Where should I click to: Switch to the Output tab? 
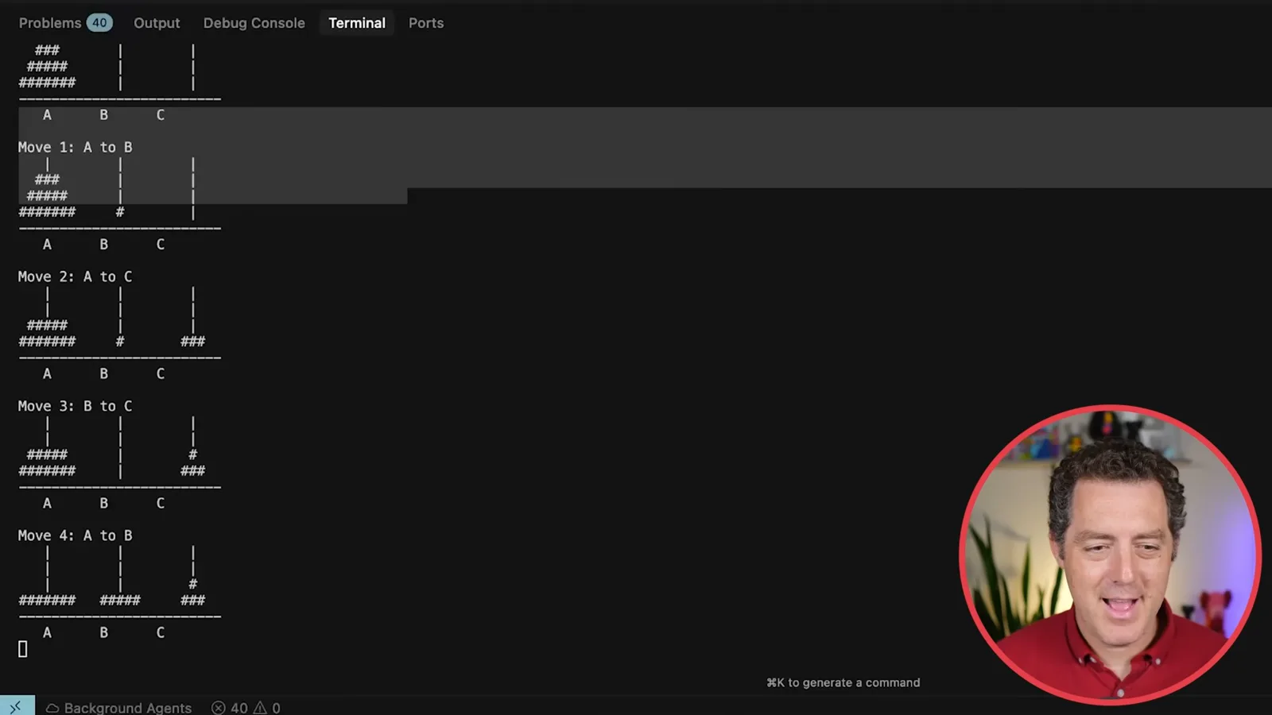pos(157,23)
